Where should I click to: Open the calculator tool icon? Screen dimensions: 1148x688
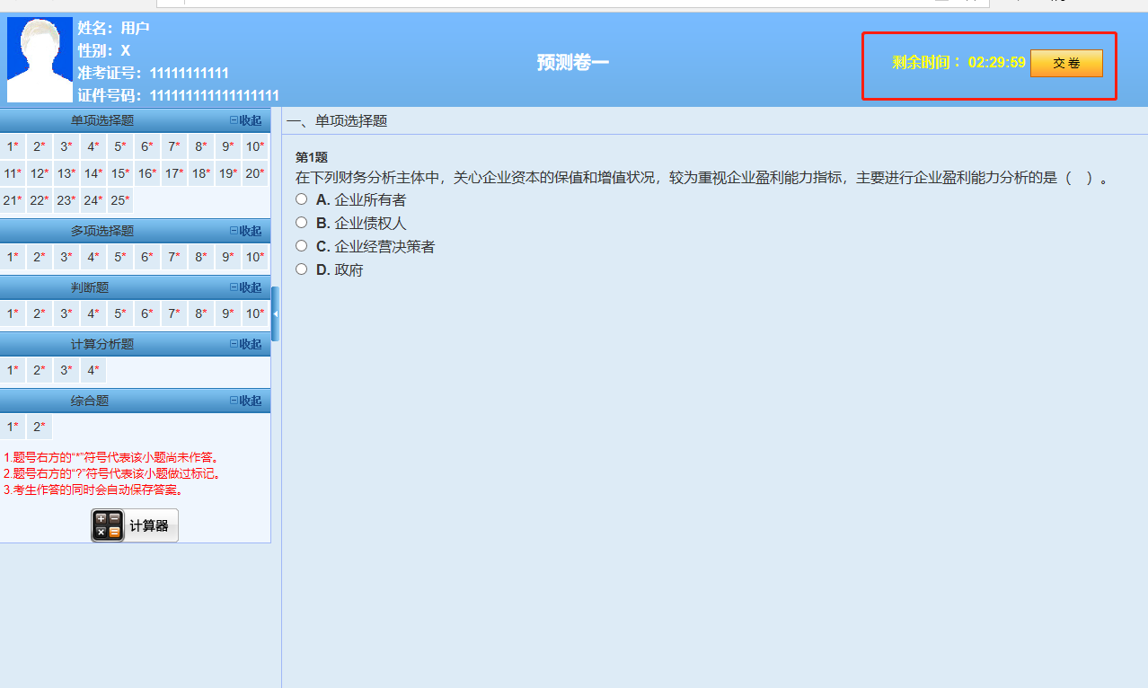(108, 525)
